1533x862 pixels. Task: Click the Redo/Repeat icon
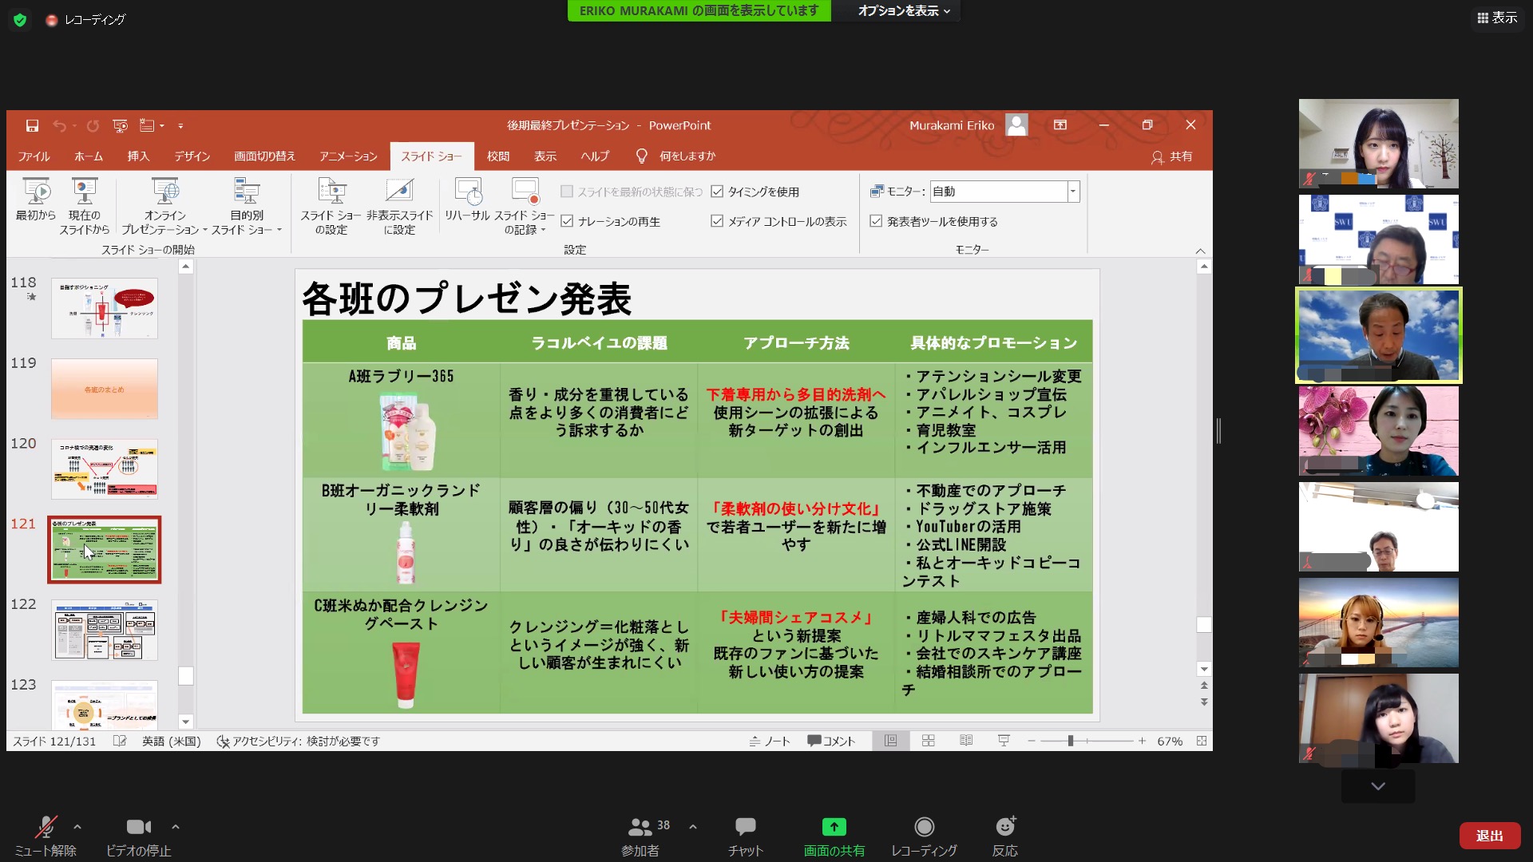[93, 125]
